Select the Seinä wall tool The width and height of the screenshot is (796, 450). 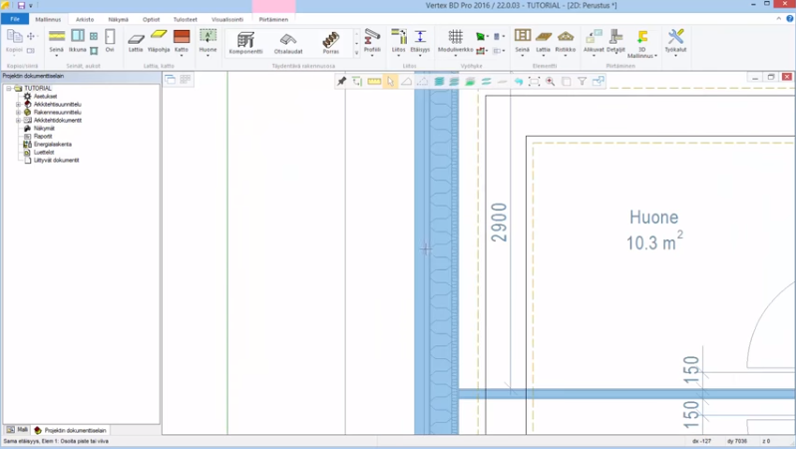pyautogui.click(x=57, y=40)
